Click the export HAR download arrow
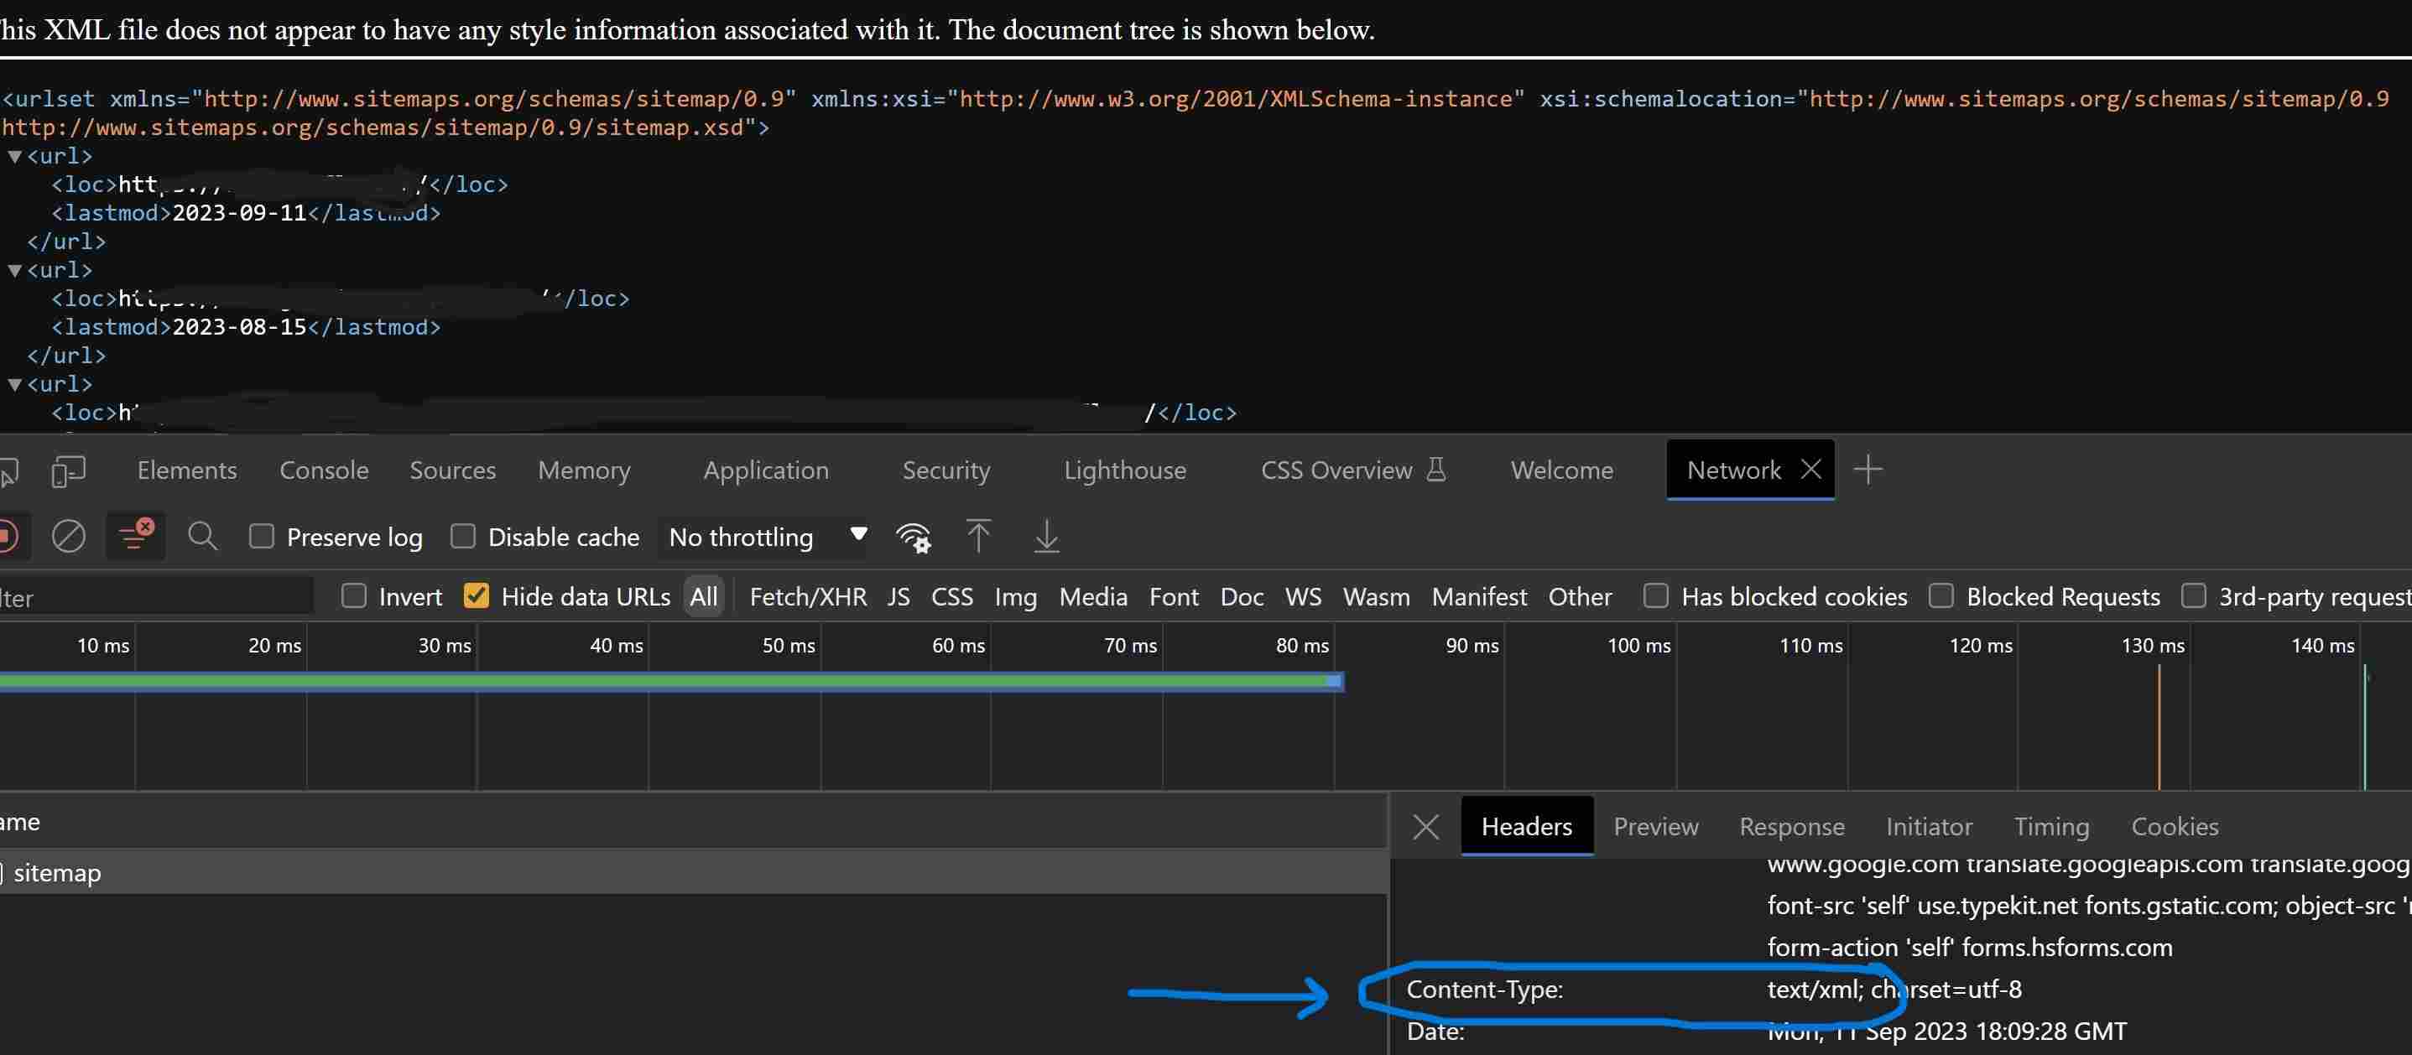This screenshot has width=2412, height=1055. coord(1046,537)
